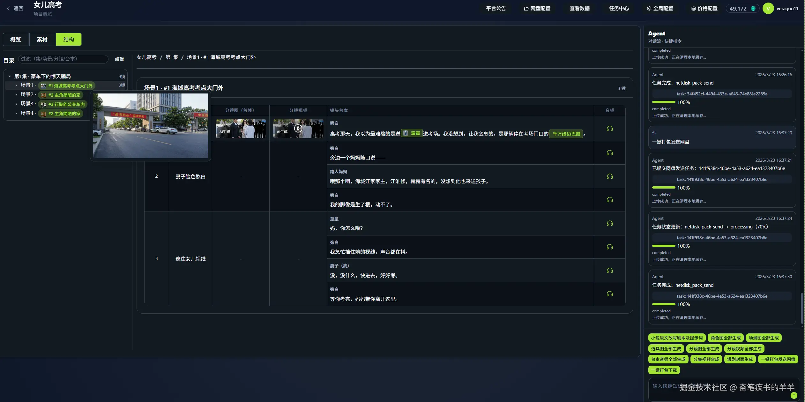
Task: Play the storyboard video thumbnail
Action: tap(298, 129)
